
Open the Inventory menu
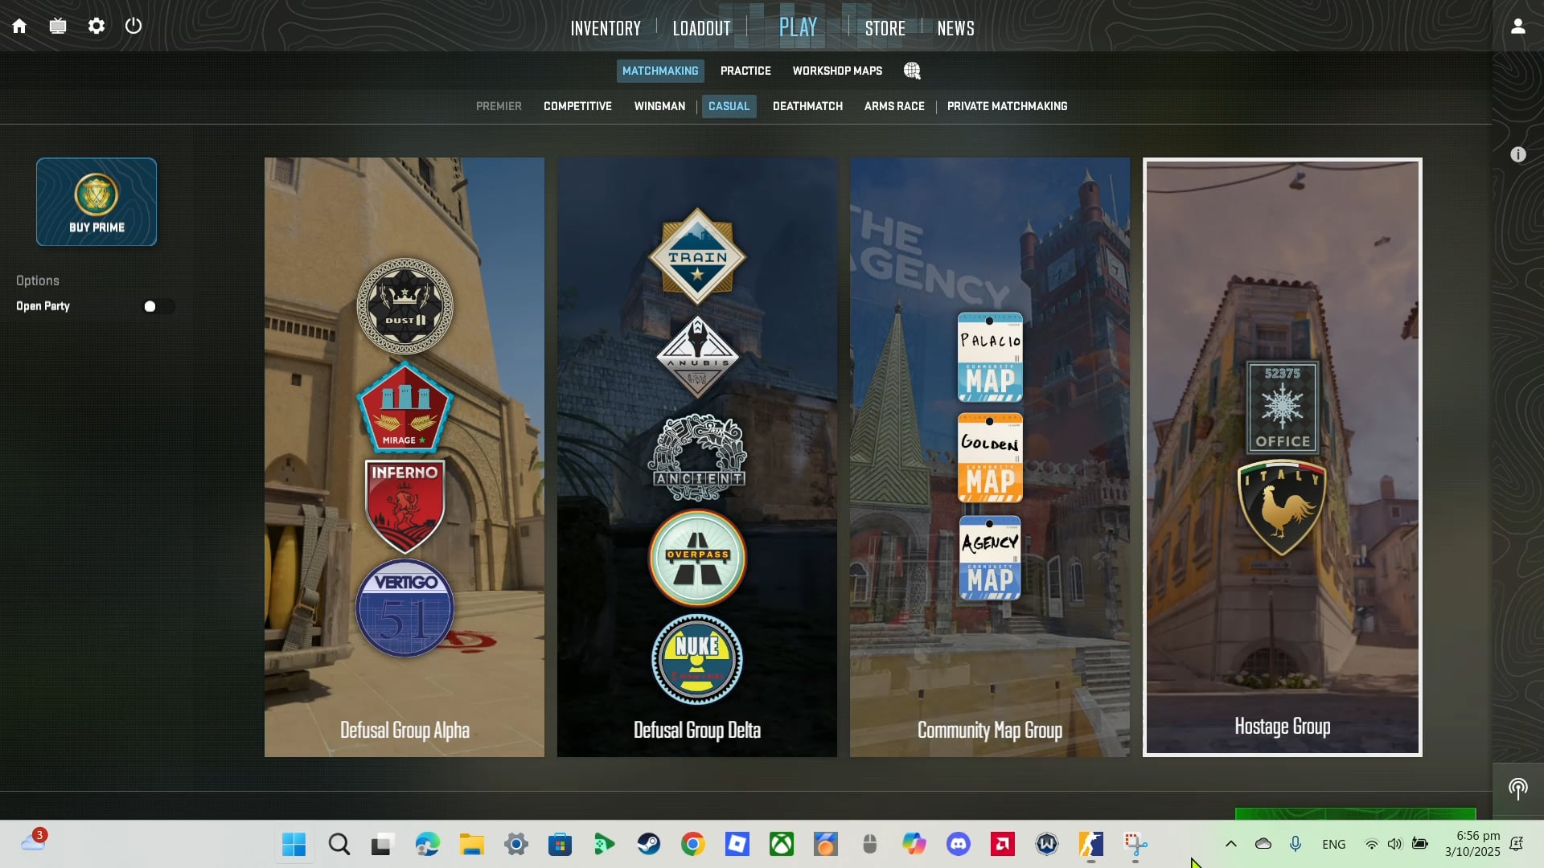pos(606,28)
